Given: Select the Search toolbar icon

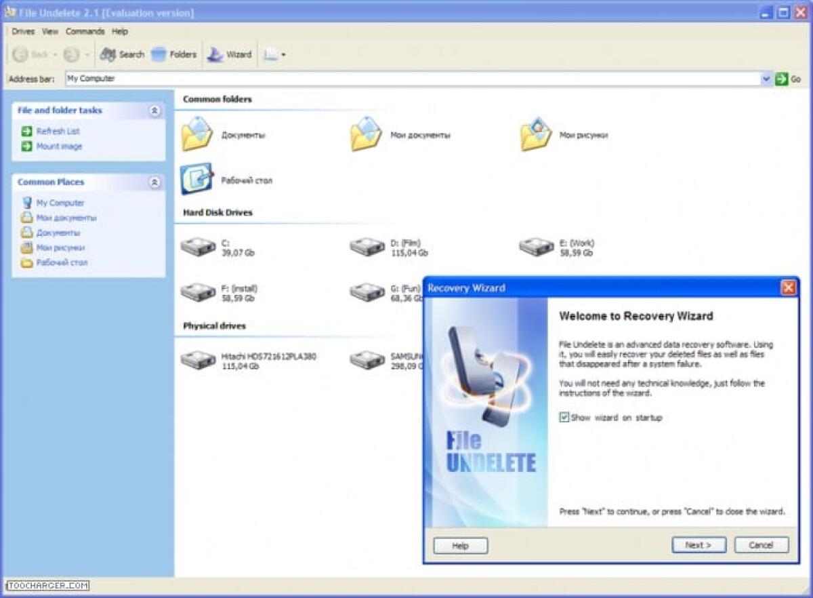Looking at the screenshot, I should [123, 54].
